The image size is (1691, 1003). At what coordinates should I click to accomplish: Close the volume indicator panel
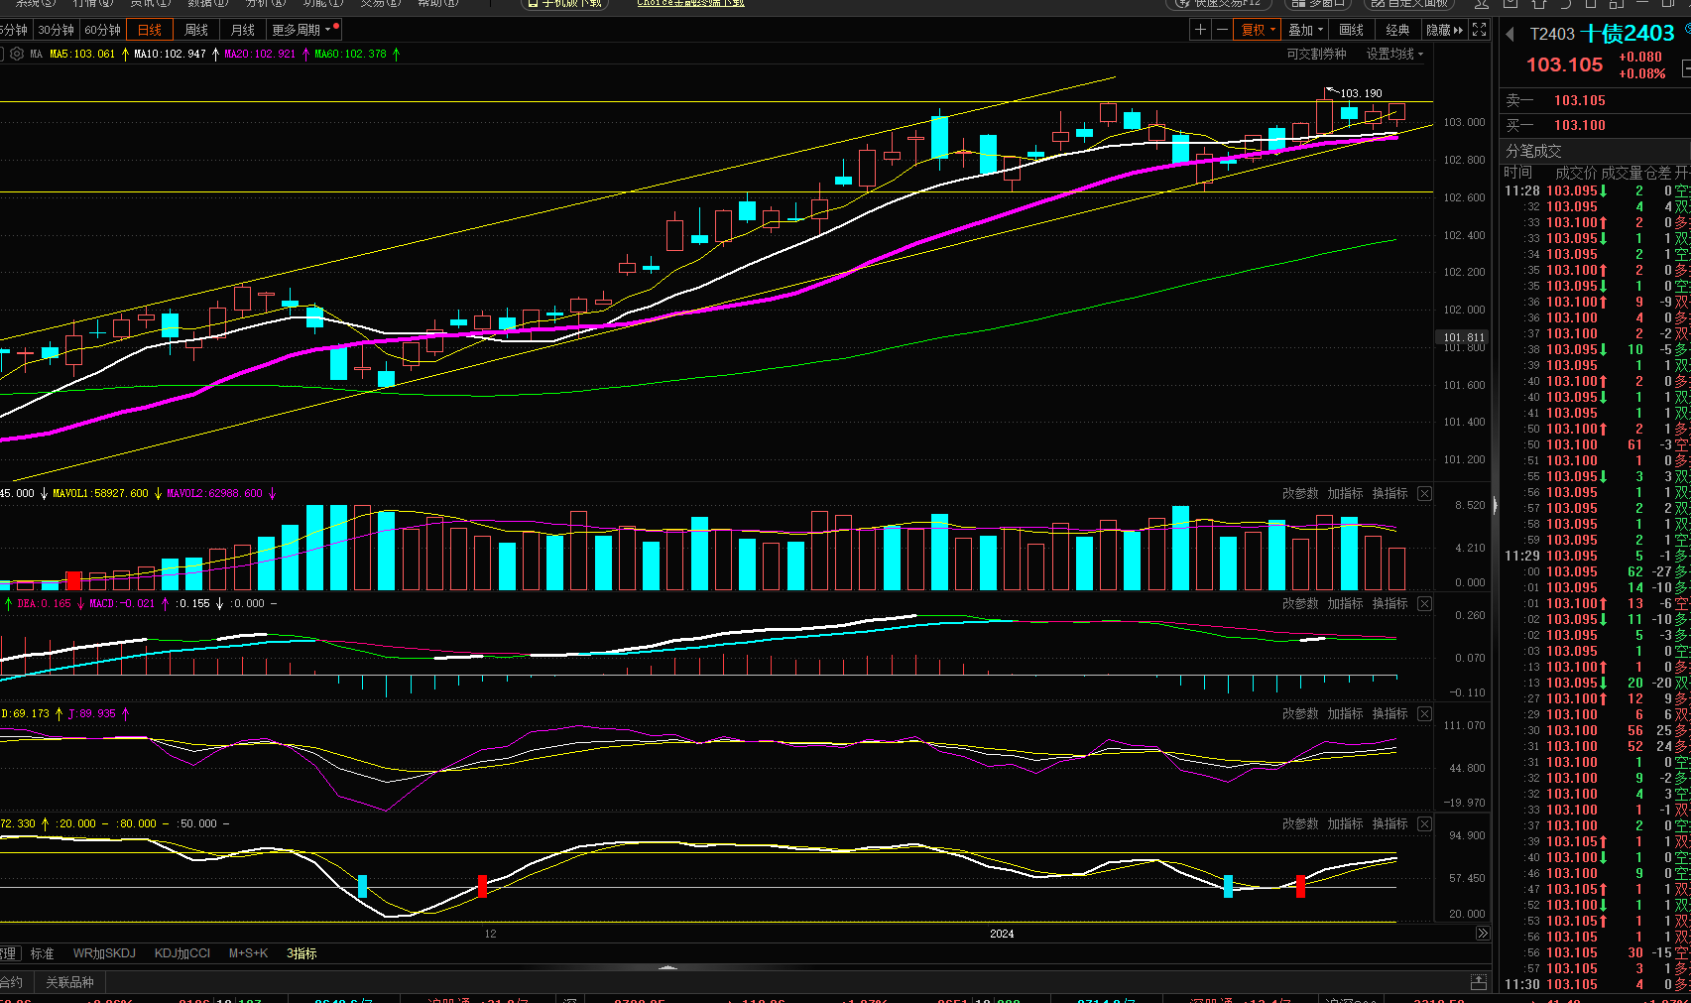coord(1424,494)
